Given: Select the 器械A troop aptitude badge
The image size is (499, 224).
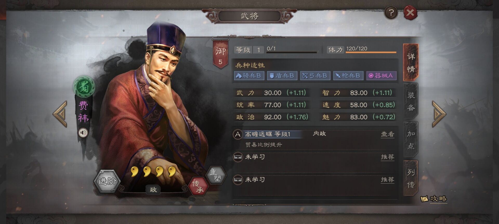Looking at the screenshot, I should click(x=381, y=76).
